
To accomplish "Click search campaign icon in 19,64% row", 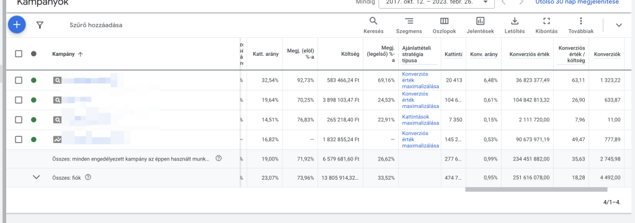I will (58, 100).
